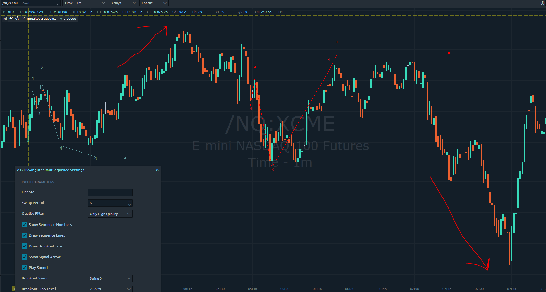The width and height of the screenshot is (546, 292).
Task: Open BreakoutSequence indicator settings gear
Action: click(x=17, y=18)
